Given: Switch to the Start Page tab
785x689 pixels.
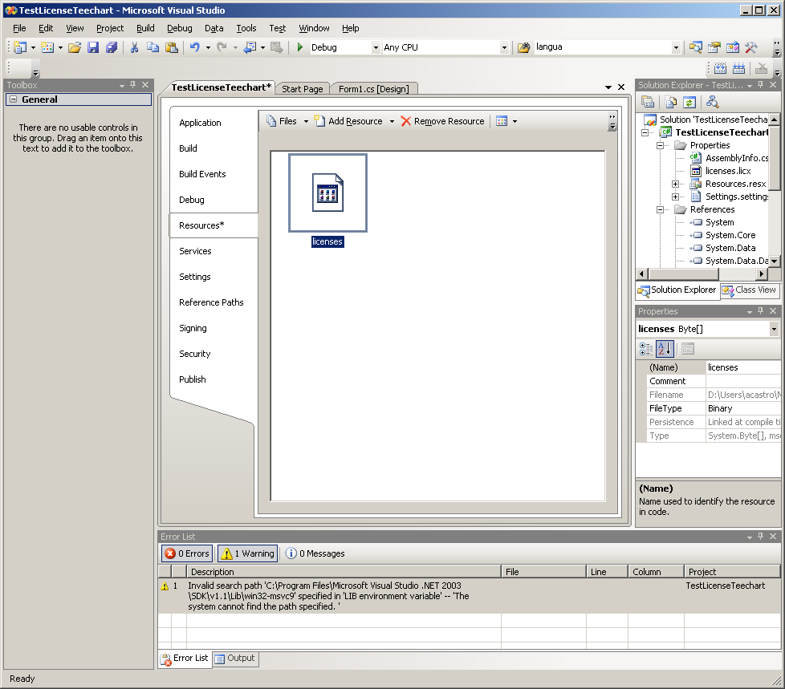Looking at the screenshot, I should click(x=303, y=88).
